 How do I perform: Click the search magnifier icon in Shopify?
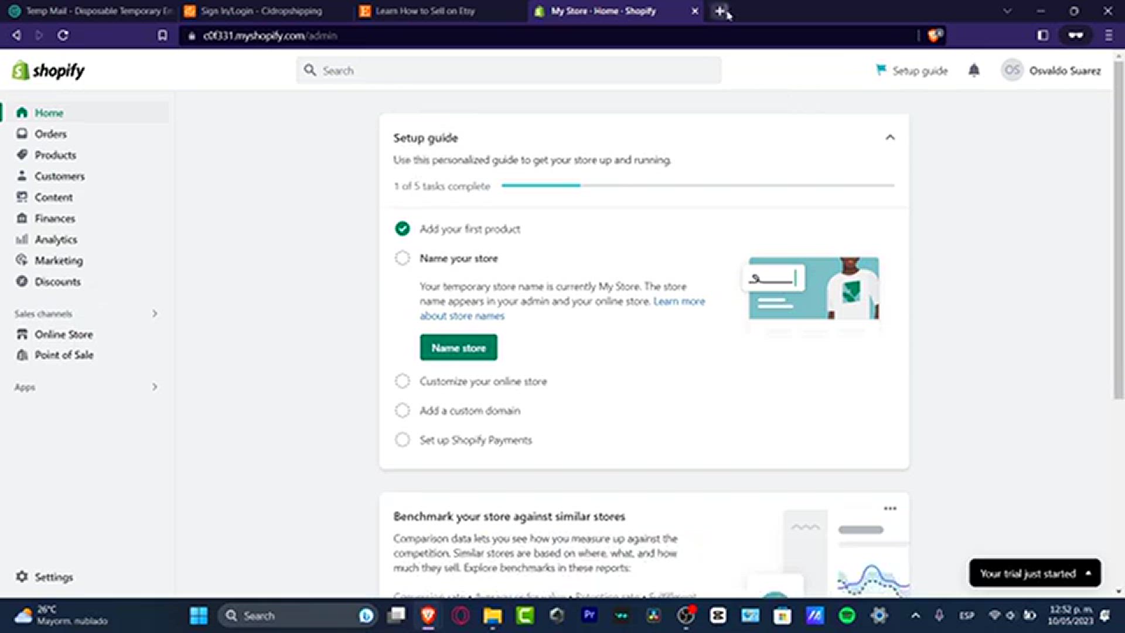pyautogui.click(x=310, y=70)
